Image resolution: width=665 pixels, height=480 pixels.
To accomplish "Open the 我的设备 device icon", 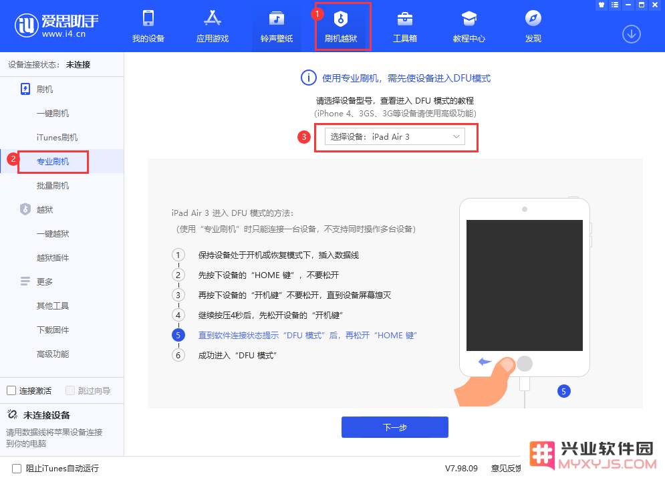I will pyautogui.click(x=148, y=18).
